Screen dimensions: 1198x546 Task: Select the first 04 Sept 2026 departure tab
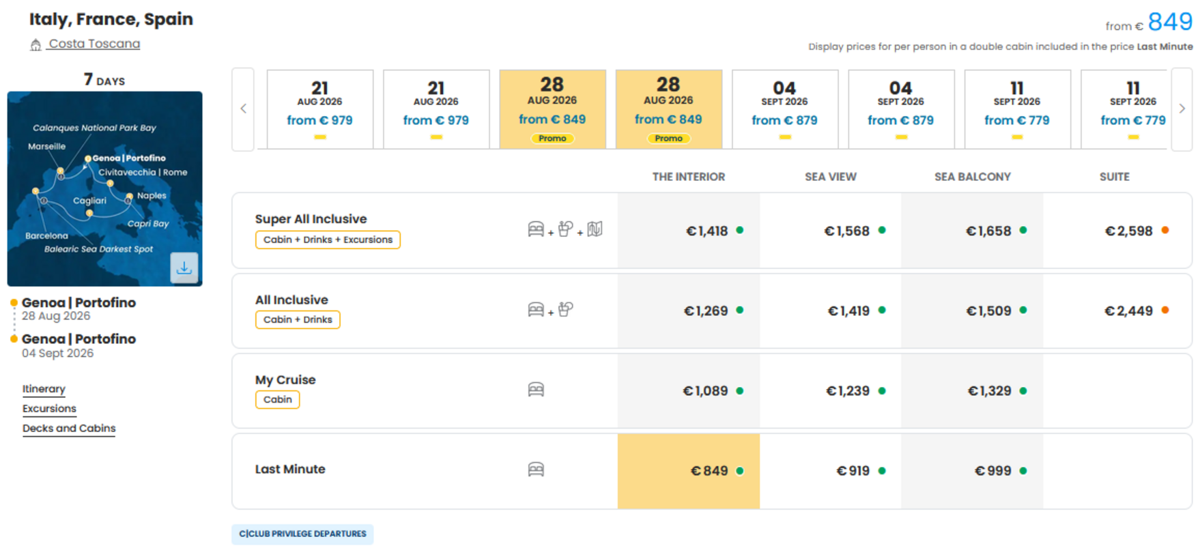pyautogui.click(x=785, y=109)
